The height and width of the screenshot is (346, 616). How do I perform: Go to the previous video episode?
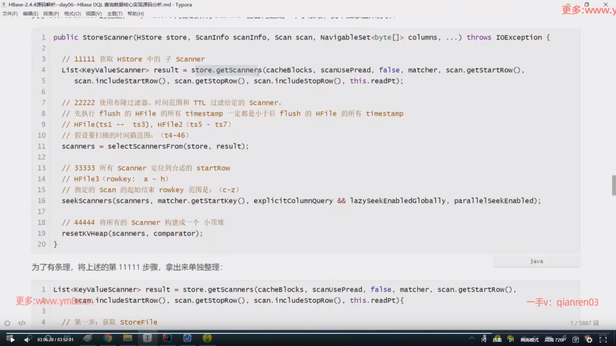pyautogui.click(x=484, y=340)
